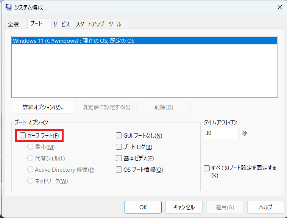Enable the セーフ ブート(F) checkbox
This screenshot has width=287, height=218.
(23, 135)
